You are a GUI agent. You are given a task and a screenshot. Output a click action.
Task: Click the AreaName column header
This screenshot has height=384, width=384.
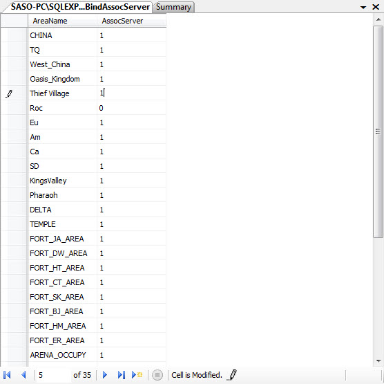pos(62,21)
